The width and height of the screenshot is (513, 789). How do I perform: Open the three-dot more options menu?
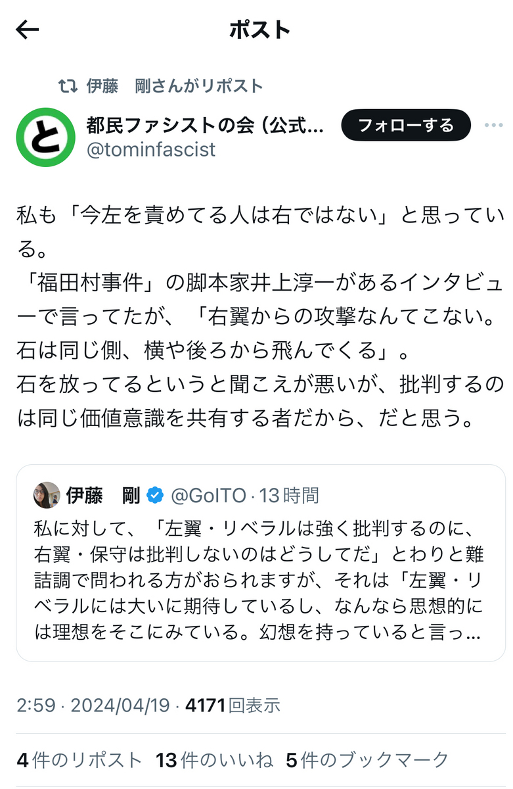pyautogui.click(x=493, y=125)
